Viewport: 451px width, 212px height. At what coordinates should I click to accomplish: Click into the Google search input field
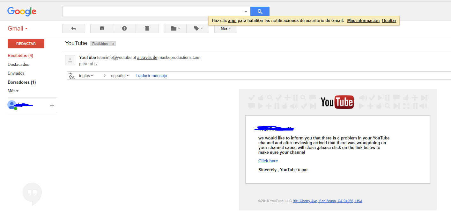[152, 11]
